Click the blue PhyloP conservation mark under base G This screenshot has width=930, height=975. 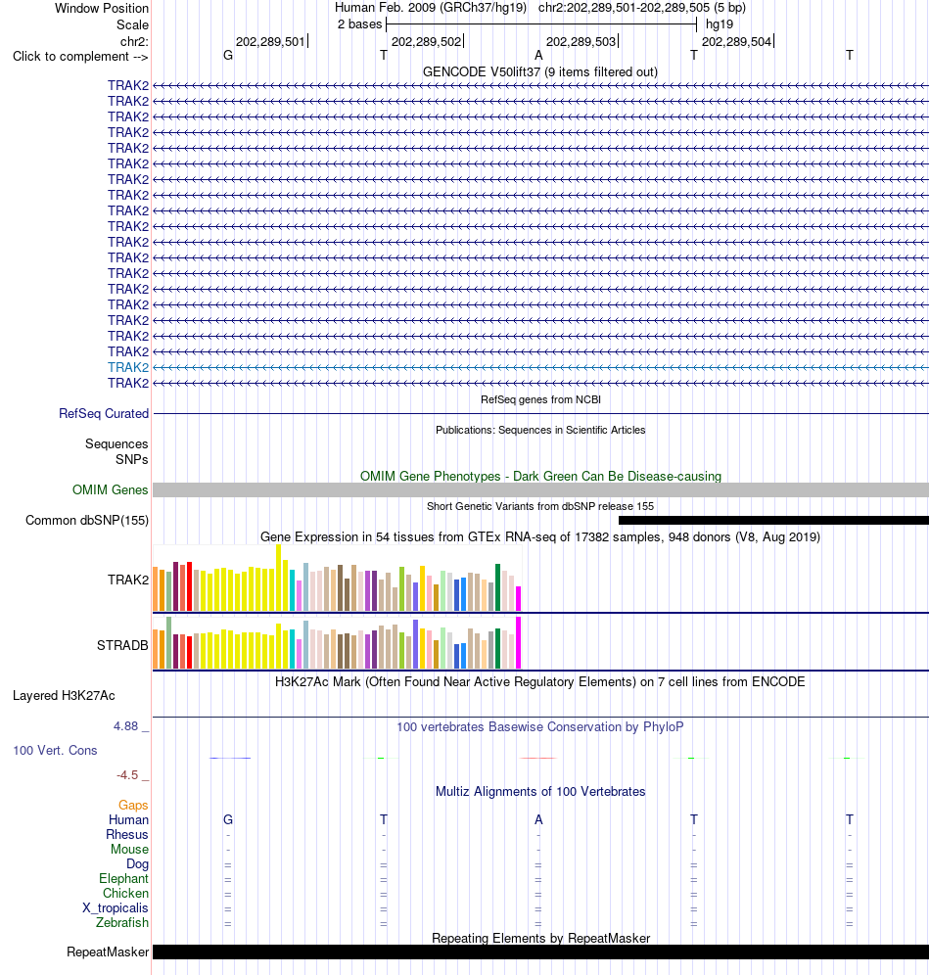(x=230, y=758)
